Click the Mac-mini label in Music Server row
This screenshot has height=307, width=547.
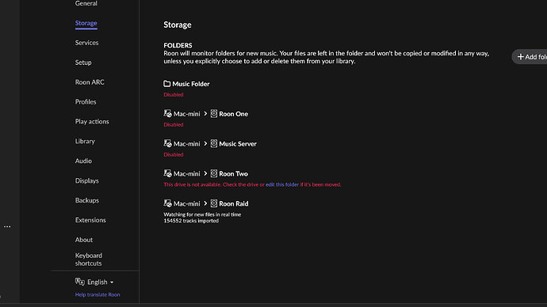(186, 144)
